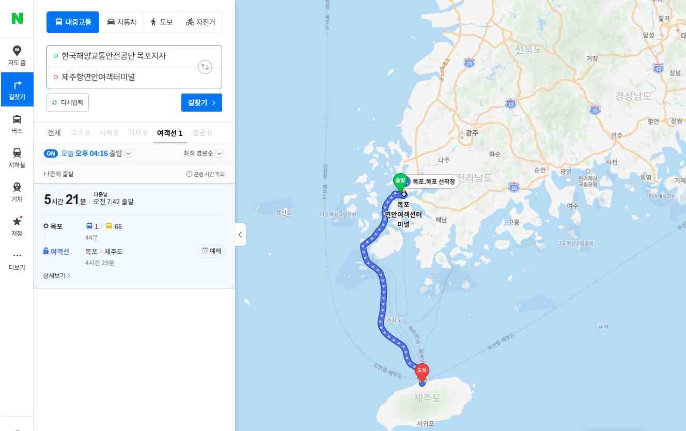Viewport: 686px width, 431px height.
Task: Open 더보기 menu in sidebar
Action: 17,260
